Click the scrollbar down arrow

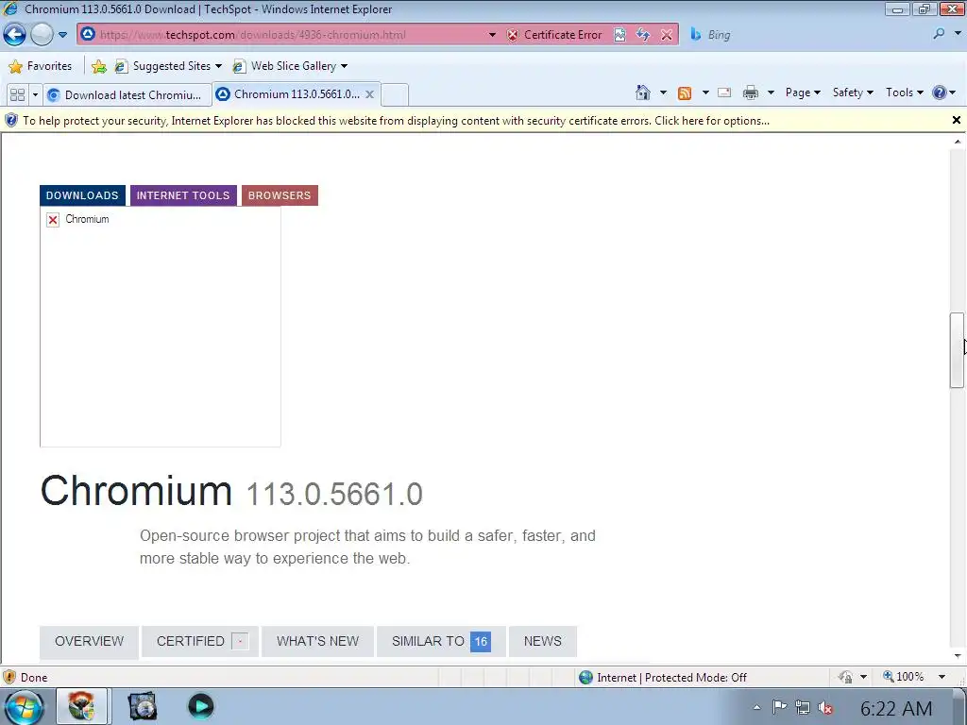958,656
